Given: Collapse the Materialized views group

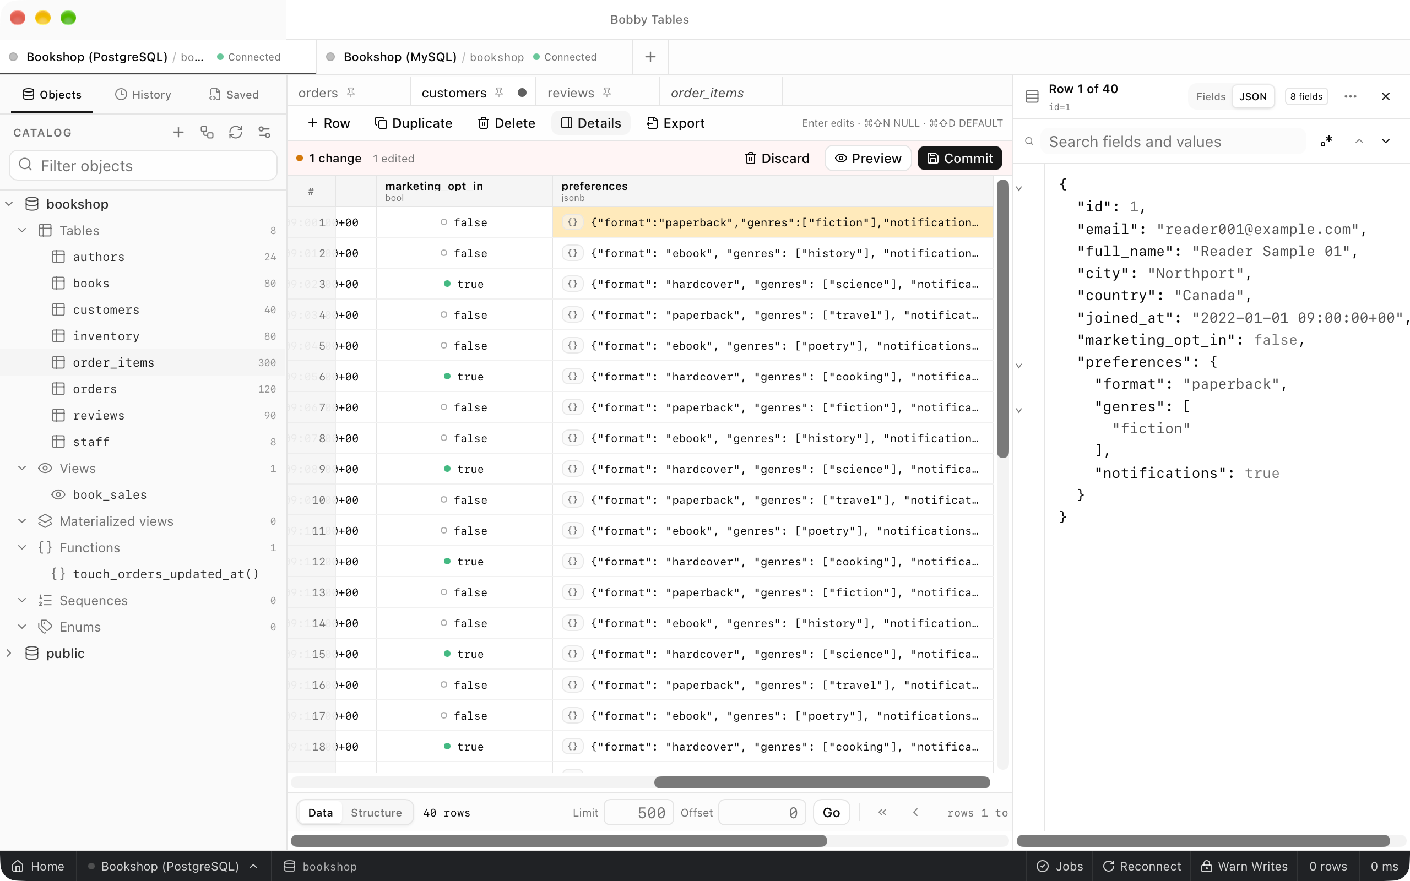Looking at the screenshot, I should click(x=22, y=521).
